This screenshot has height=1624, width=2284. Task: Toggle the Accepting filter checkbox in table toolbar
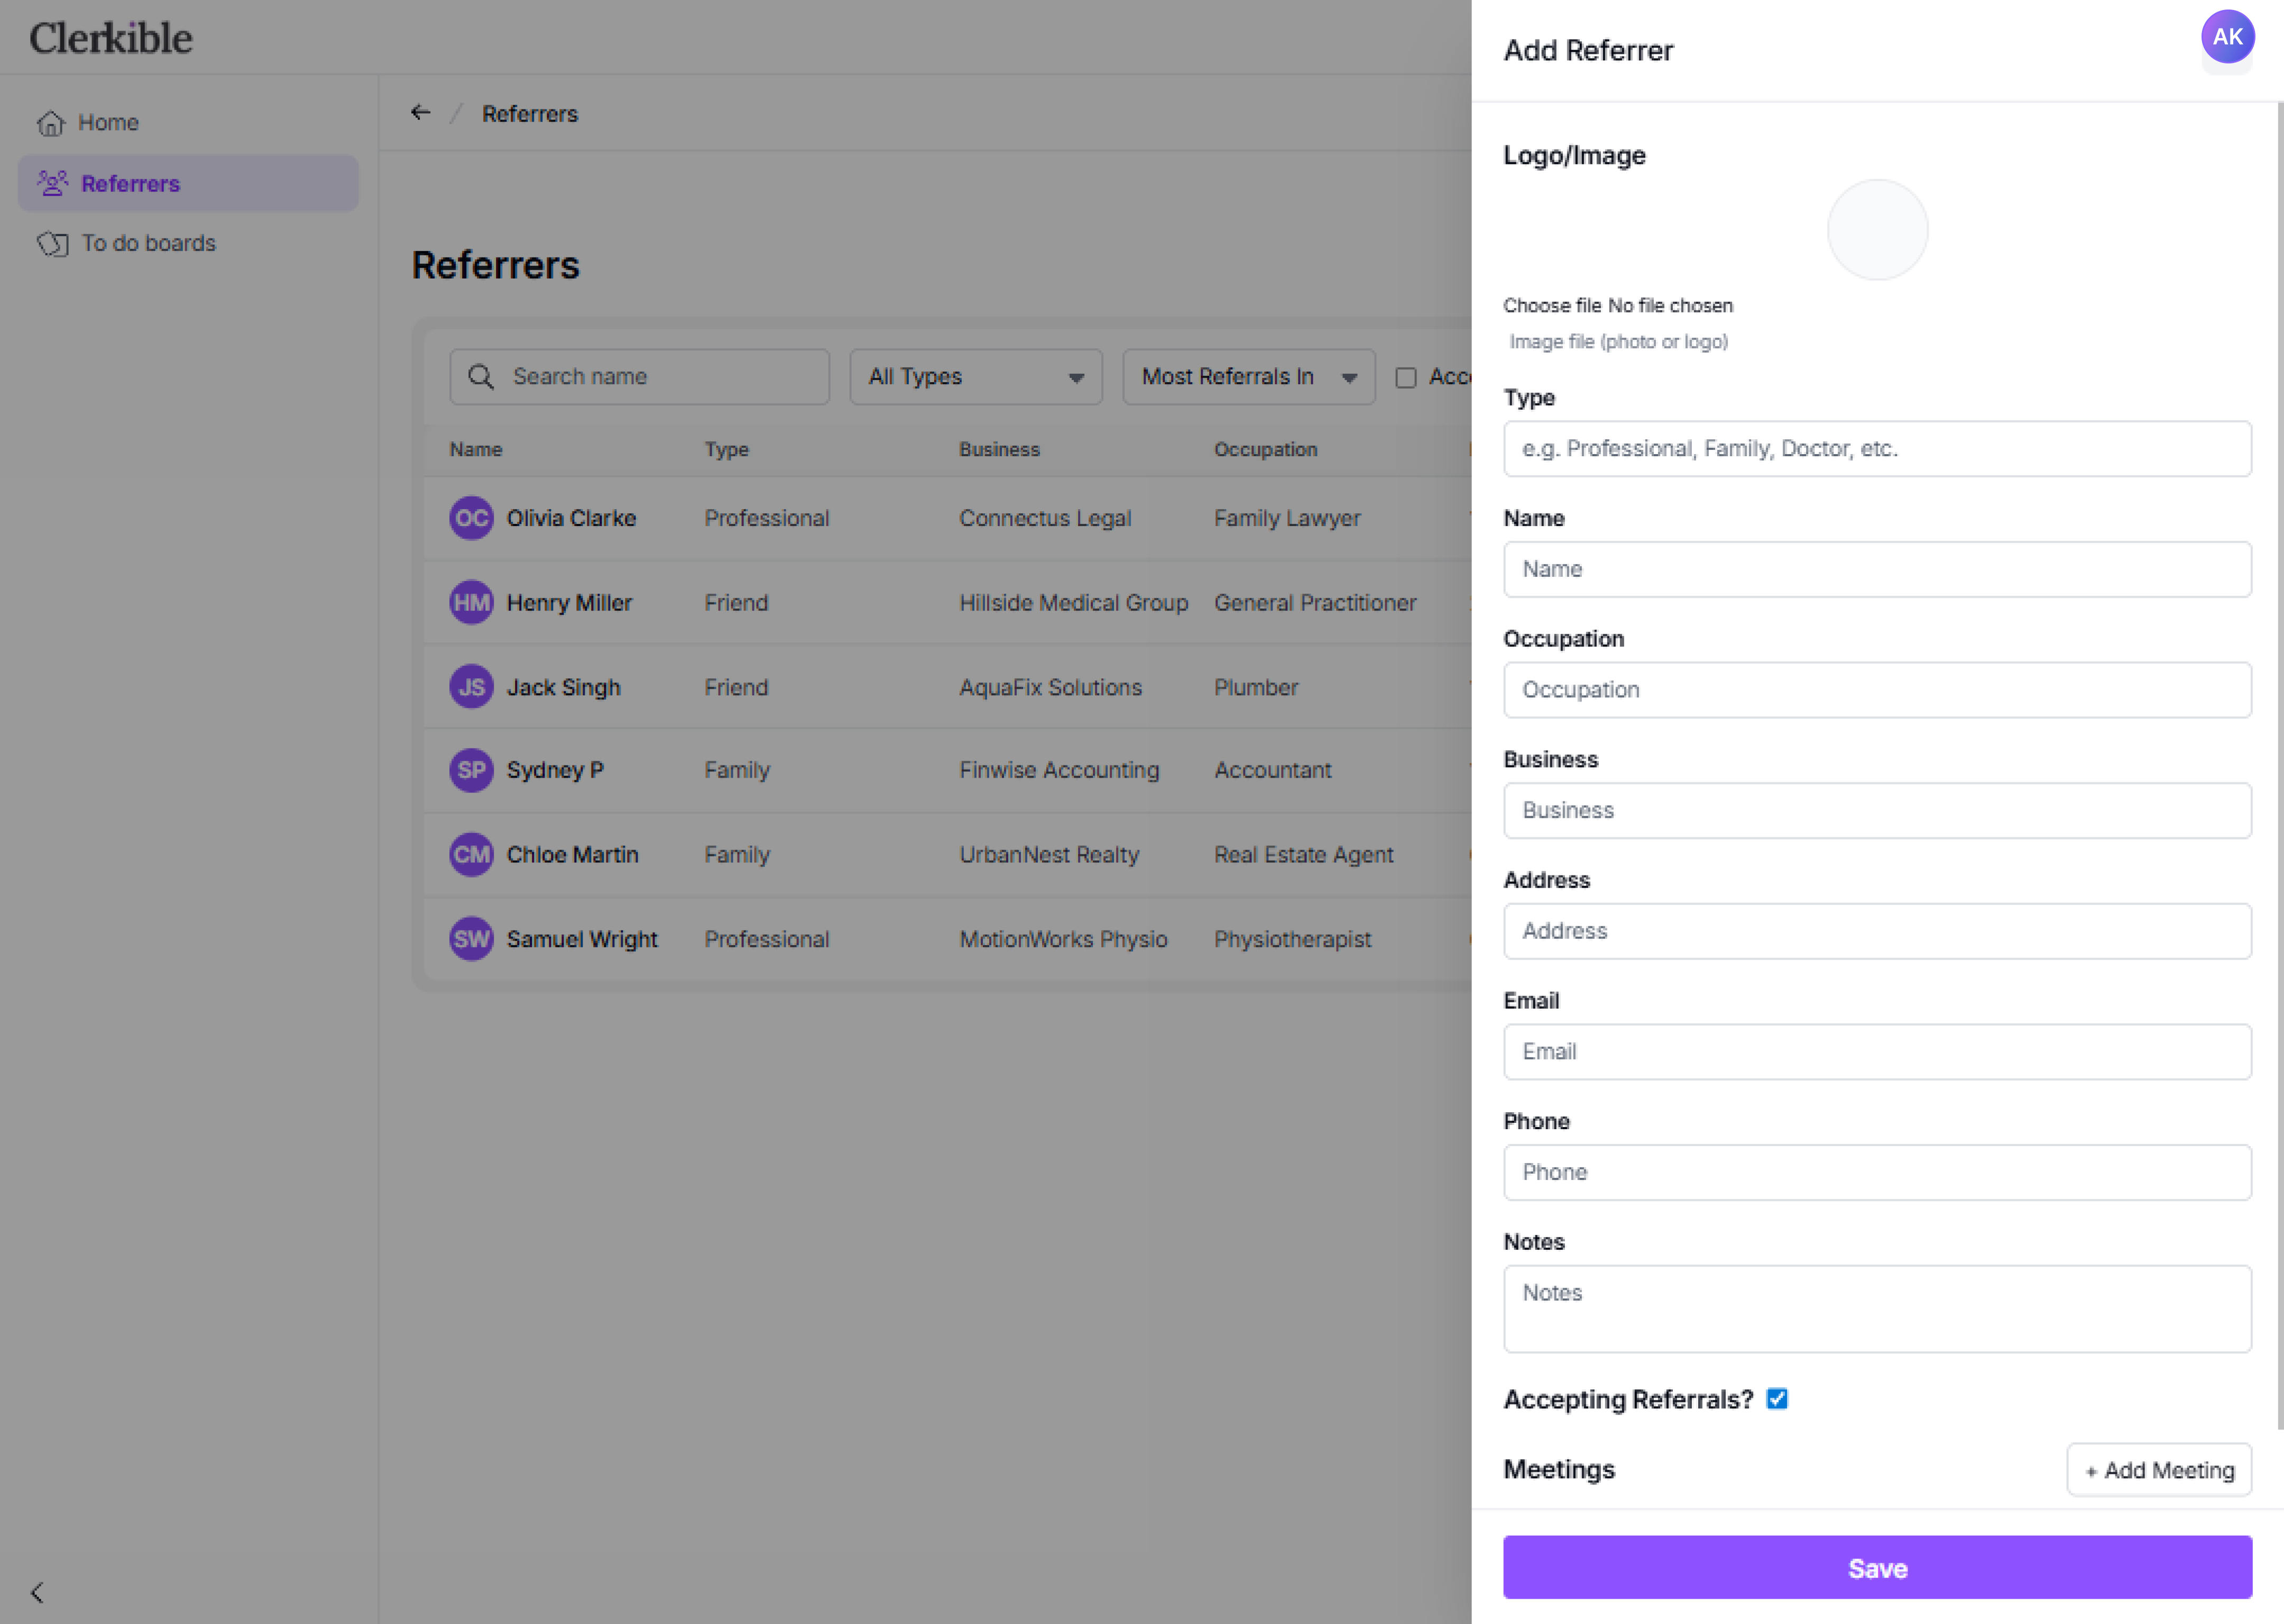pos(1405,377)
